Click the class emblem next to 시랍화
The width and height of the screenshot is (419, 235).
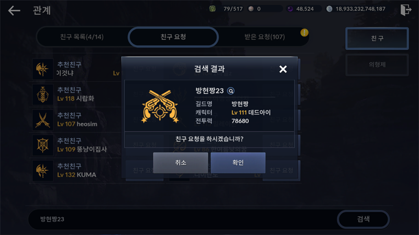coord(43,95)
